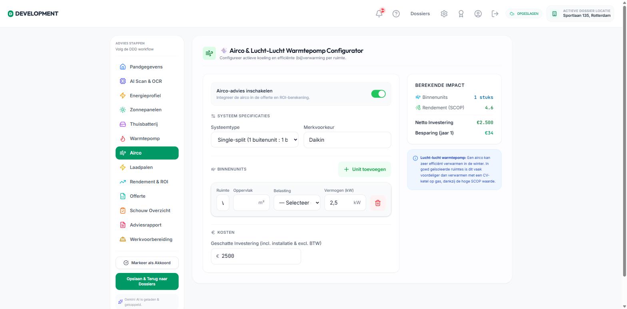Go to Pandgegevens step
Screen dimensions: 627x309
pyautogui.click(x=147, y=67)
